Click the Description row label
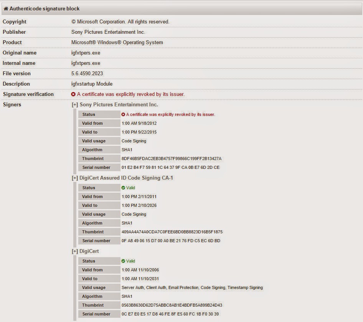The height and width of the screenshot is (322, 363). [16, 84]
